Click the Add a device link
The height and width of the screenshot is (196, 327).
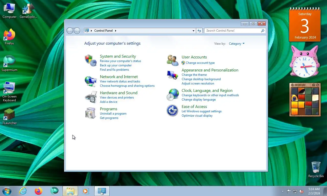click(x=109, y=102)
